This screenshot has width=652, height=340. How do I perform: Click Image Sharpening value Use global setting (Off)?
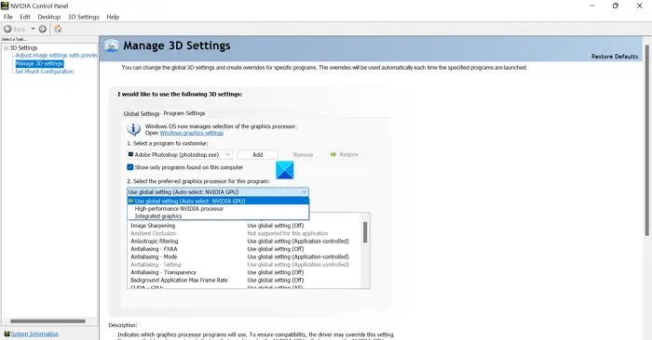pyautogui.click(x=276, y=226)
